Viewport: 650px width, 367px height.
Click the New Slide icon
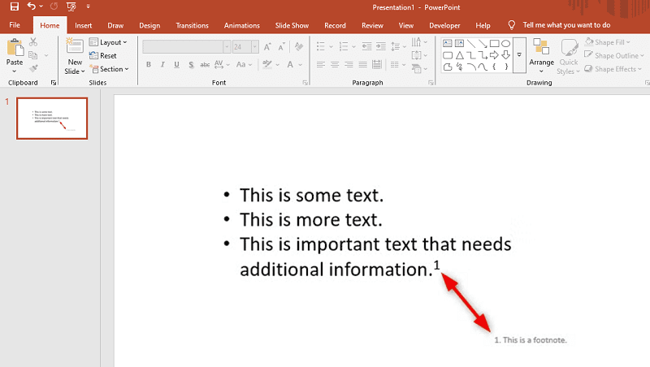coord(75,45)
